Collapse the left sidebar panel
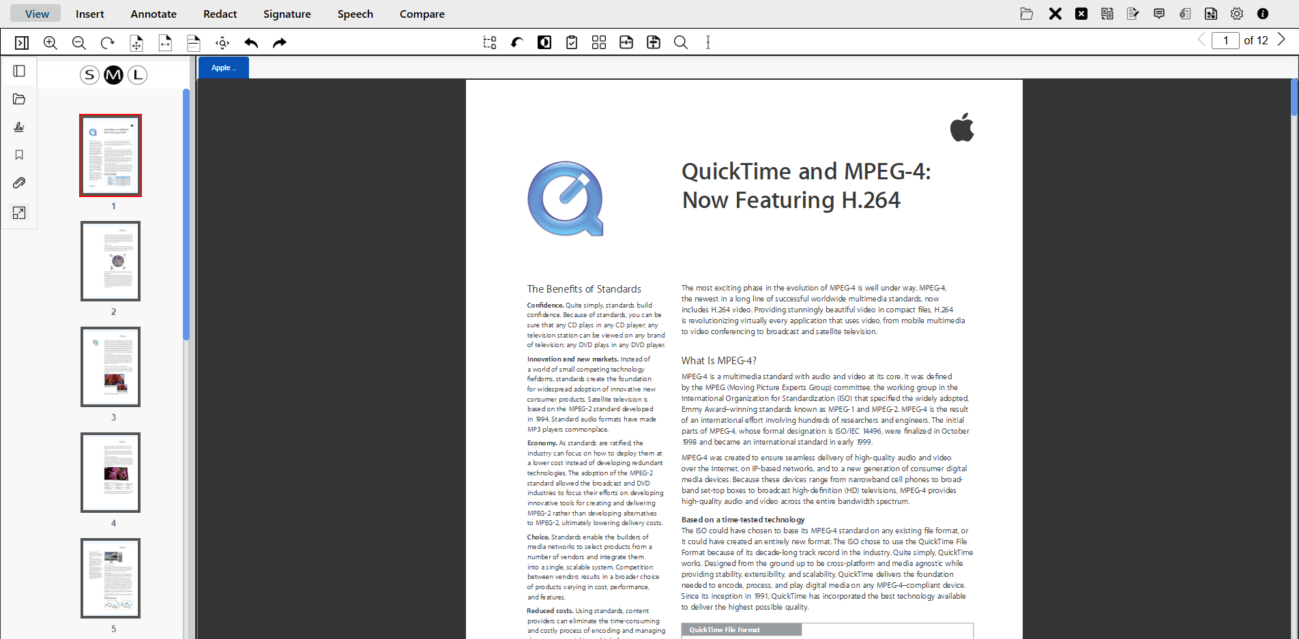The image size is (1299, 639). tap(18, 70)
